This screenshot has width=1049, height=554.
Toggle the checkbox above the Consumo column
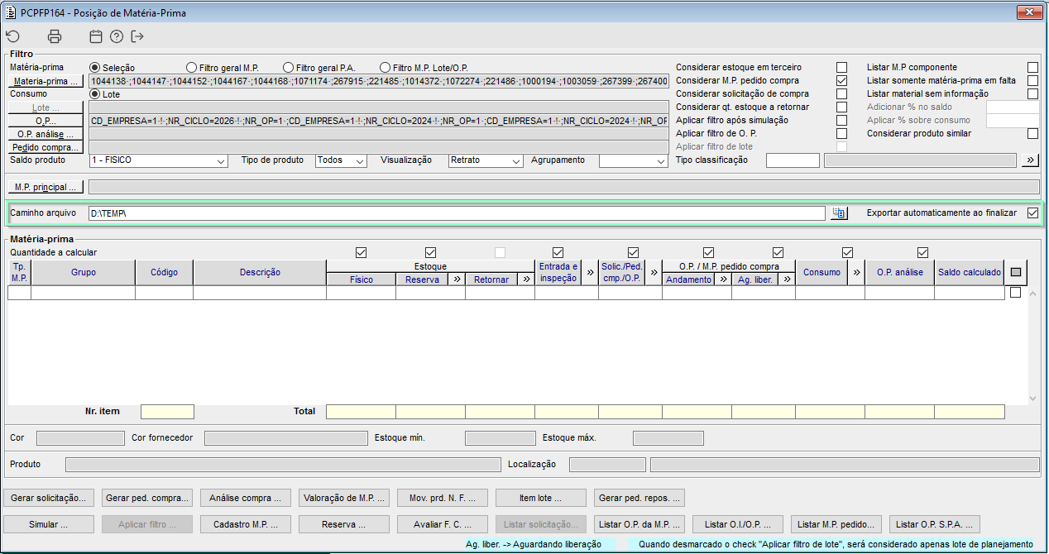847,252
